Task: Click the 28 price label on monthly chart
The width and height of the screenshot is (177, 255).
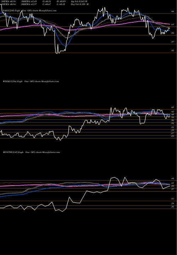Action: click(173, 203)
